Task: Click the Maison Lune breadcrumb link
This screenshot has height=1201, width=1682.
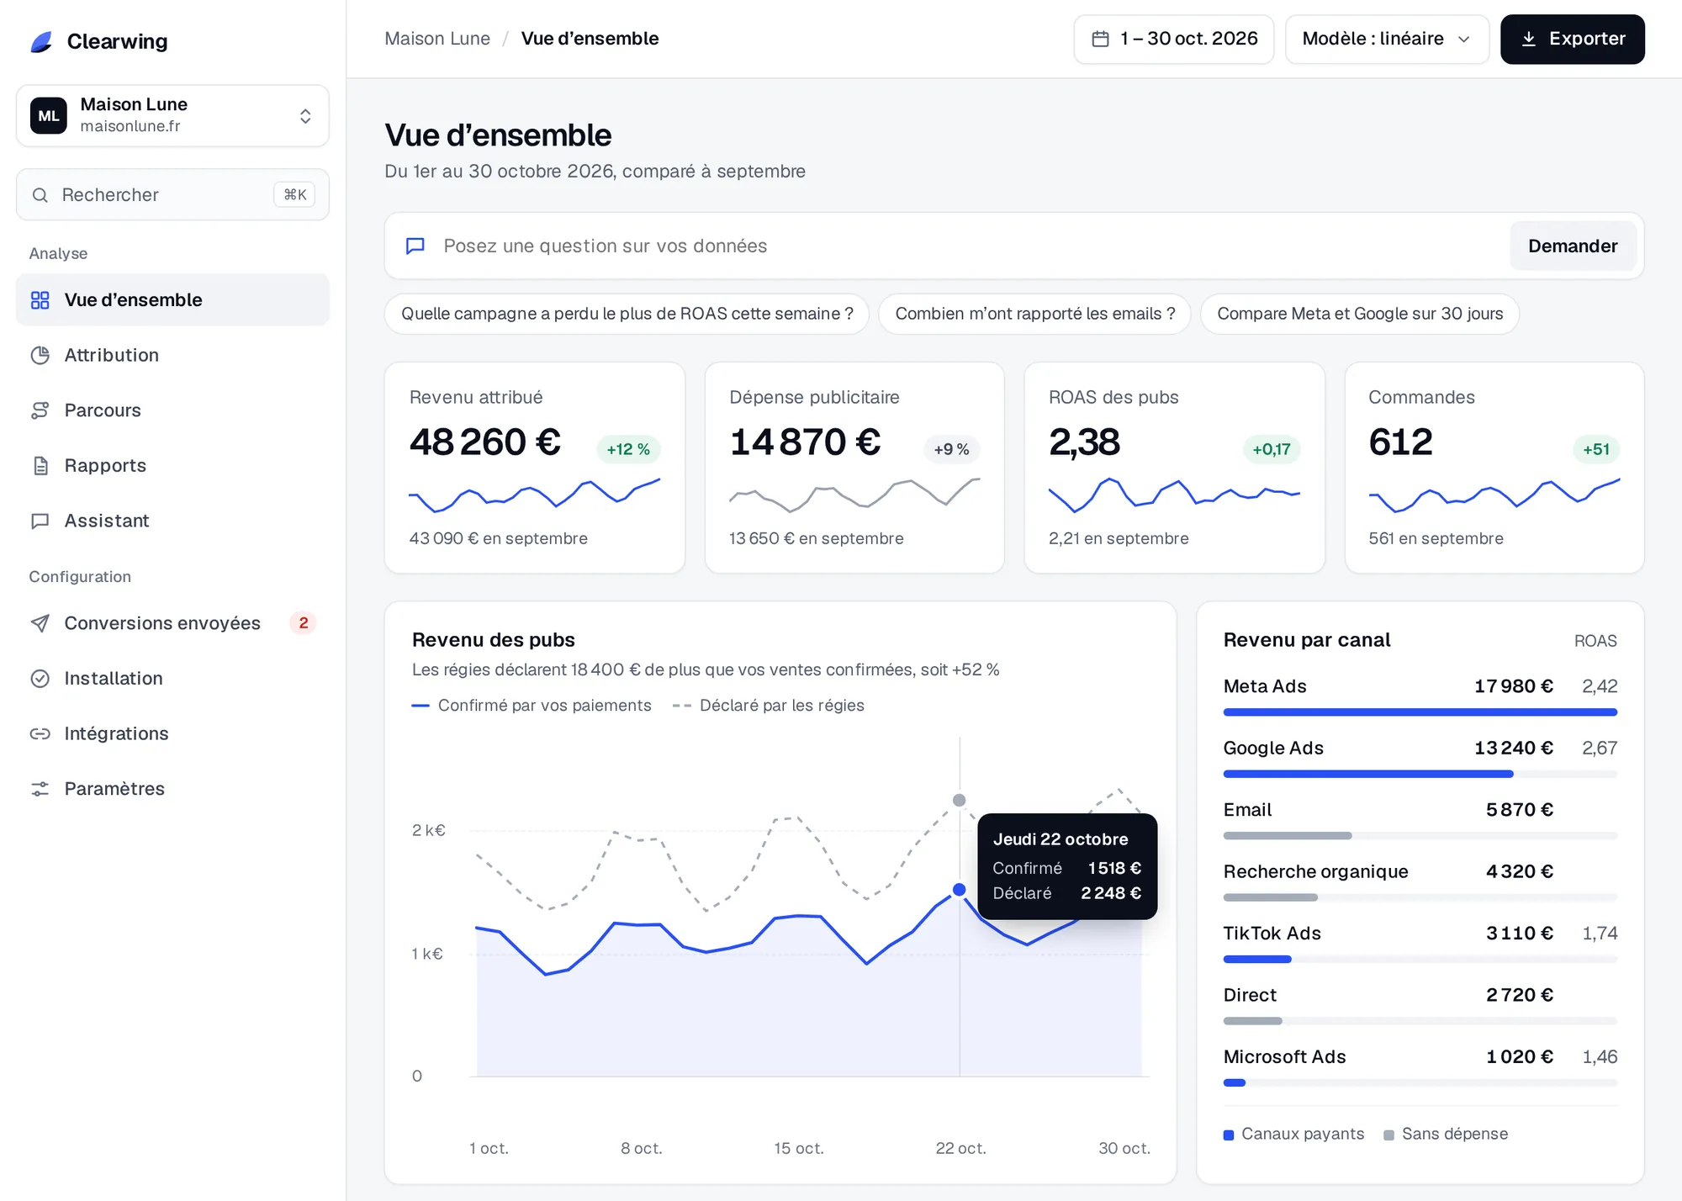Action: [x=437, y=39]
